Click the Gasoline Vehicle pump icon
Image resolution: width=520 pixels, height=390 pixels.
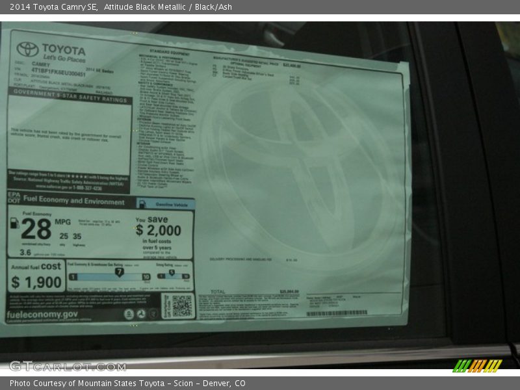click(x=141, y=204)
